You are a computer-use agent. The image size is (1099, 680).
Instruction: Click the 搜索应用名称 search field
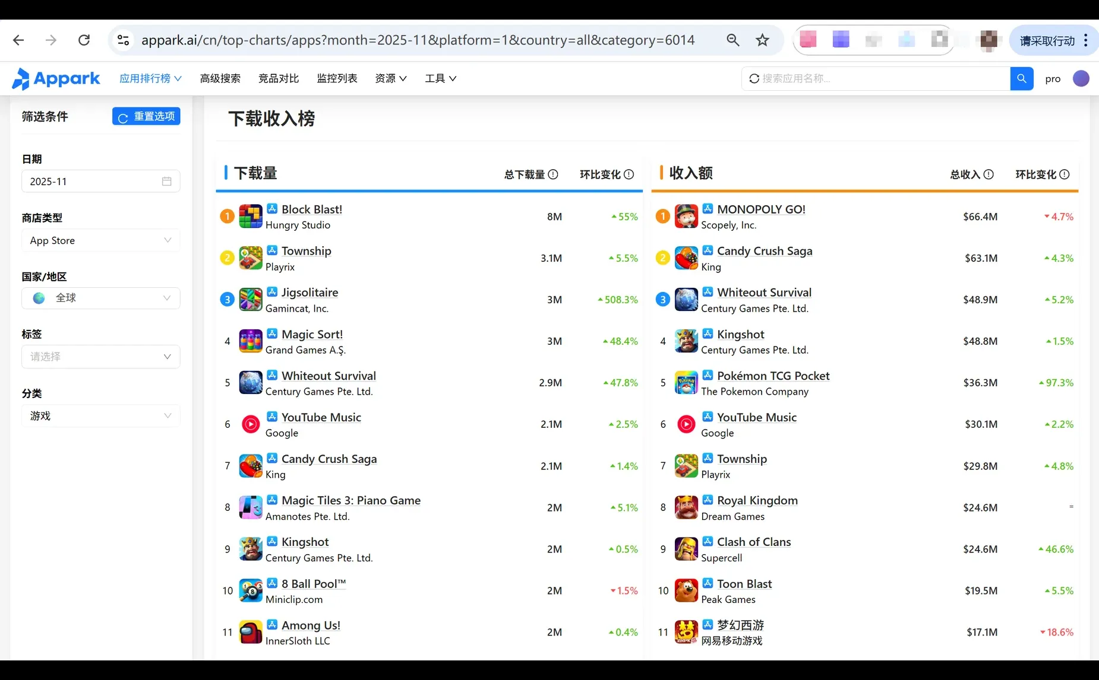876,78
